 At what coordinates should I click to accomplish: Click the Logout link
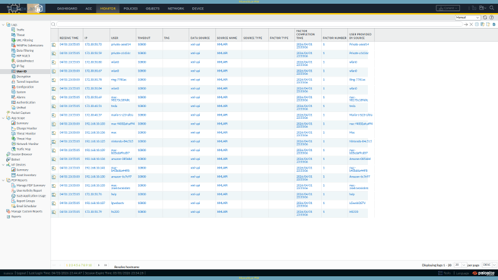pyautogui.click(x=21, y=273)
